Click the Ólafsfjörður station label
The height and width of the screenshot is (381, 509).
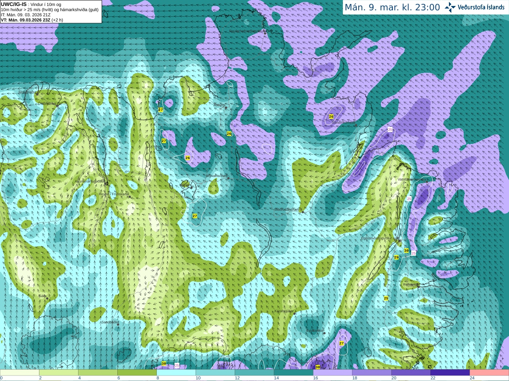[47, 103]
